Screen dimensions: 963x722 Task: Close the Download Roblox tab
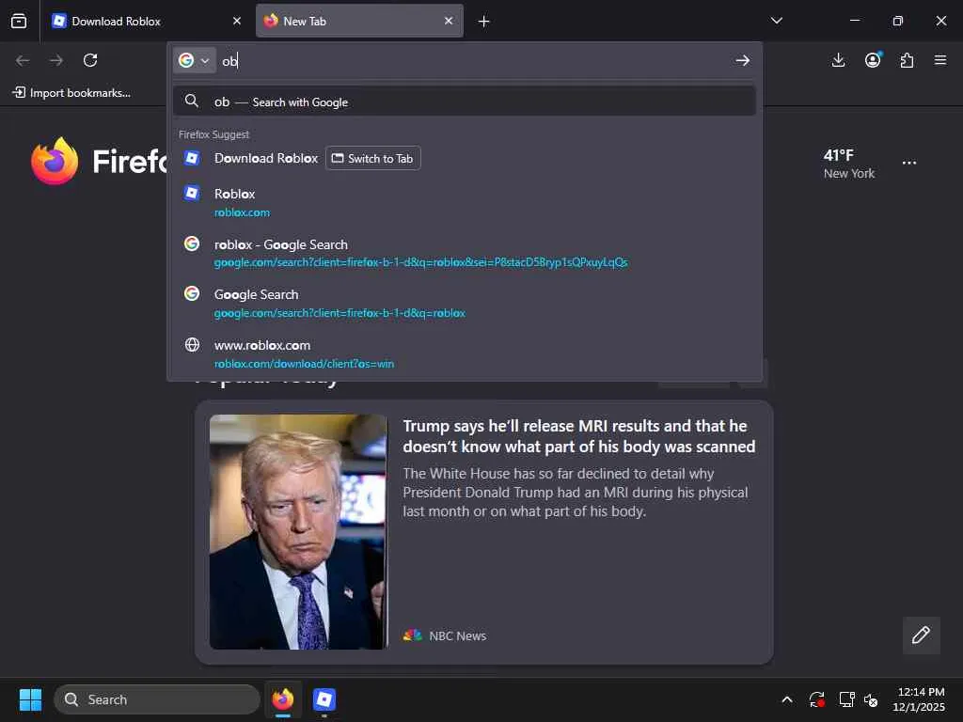236,21
